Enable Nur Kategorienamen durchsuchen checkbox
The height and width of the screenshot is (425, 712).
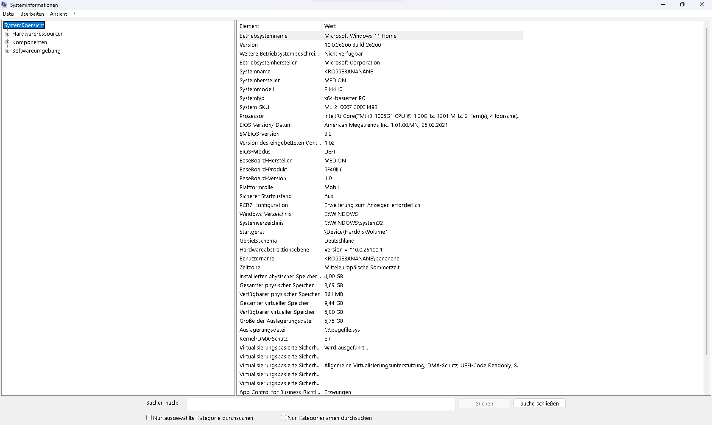pos(284,418)
